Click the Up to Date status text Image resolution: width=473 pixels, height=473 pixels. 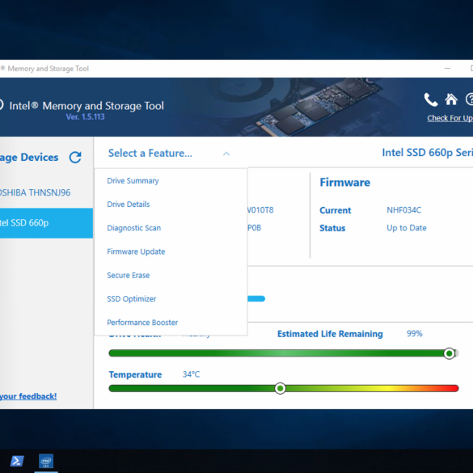pos(407,228)
